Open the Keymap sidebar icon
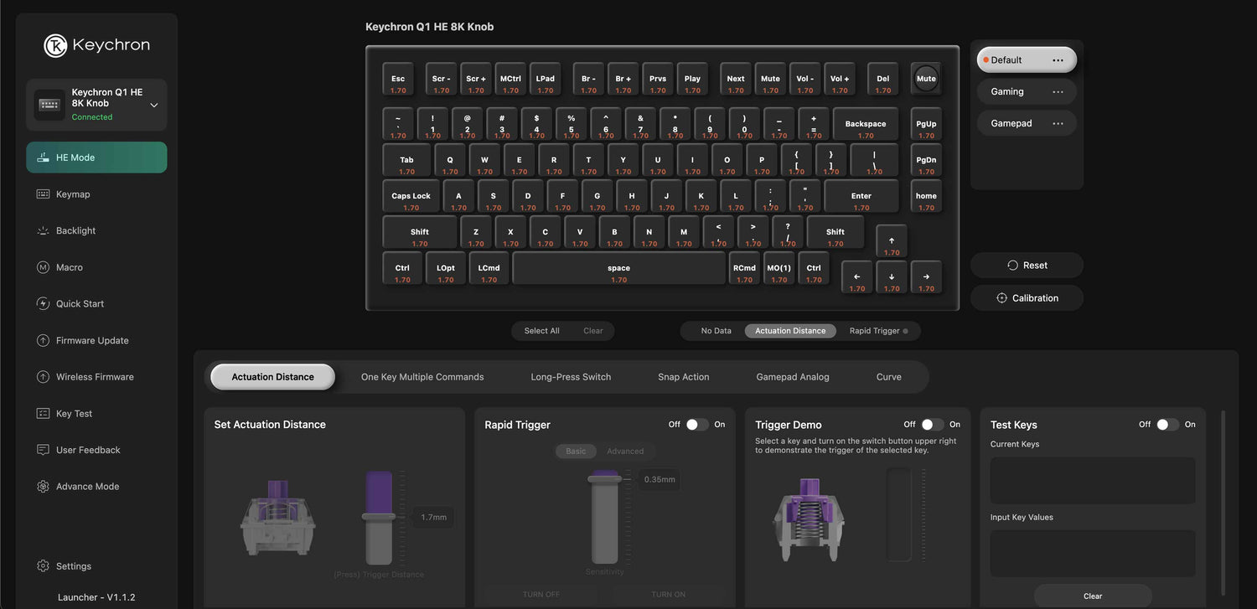 pyautogui.click(x=43, y=194)
